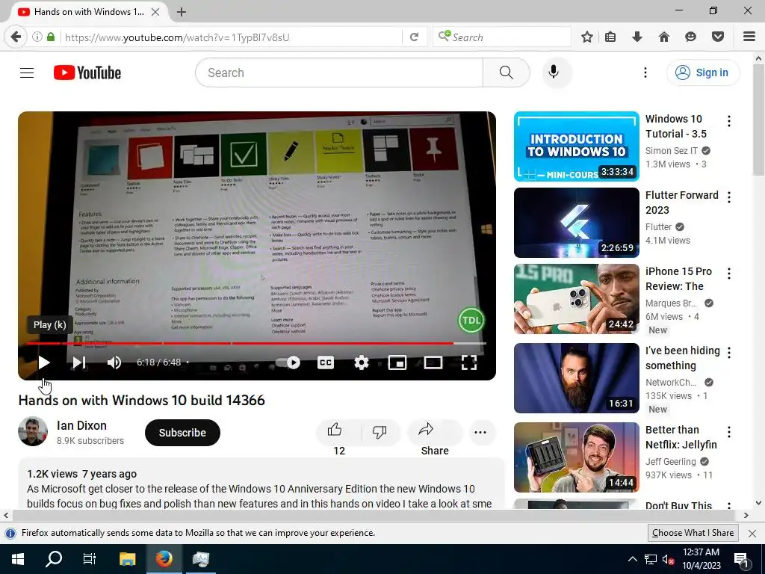This screenshot has height=574, width=765.
Task: Open the Firefox smiley face toolbar icon
Action: tap(690, 37)
